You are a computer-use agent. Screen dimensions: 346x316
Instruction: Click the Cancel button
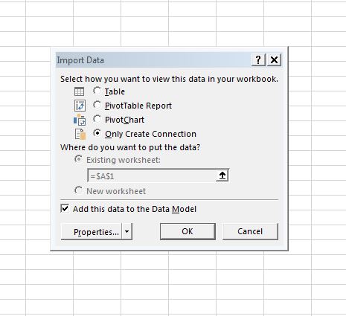coord(250,231)
